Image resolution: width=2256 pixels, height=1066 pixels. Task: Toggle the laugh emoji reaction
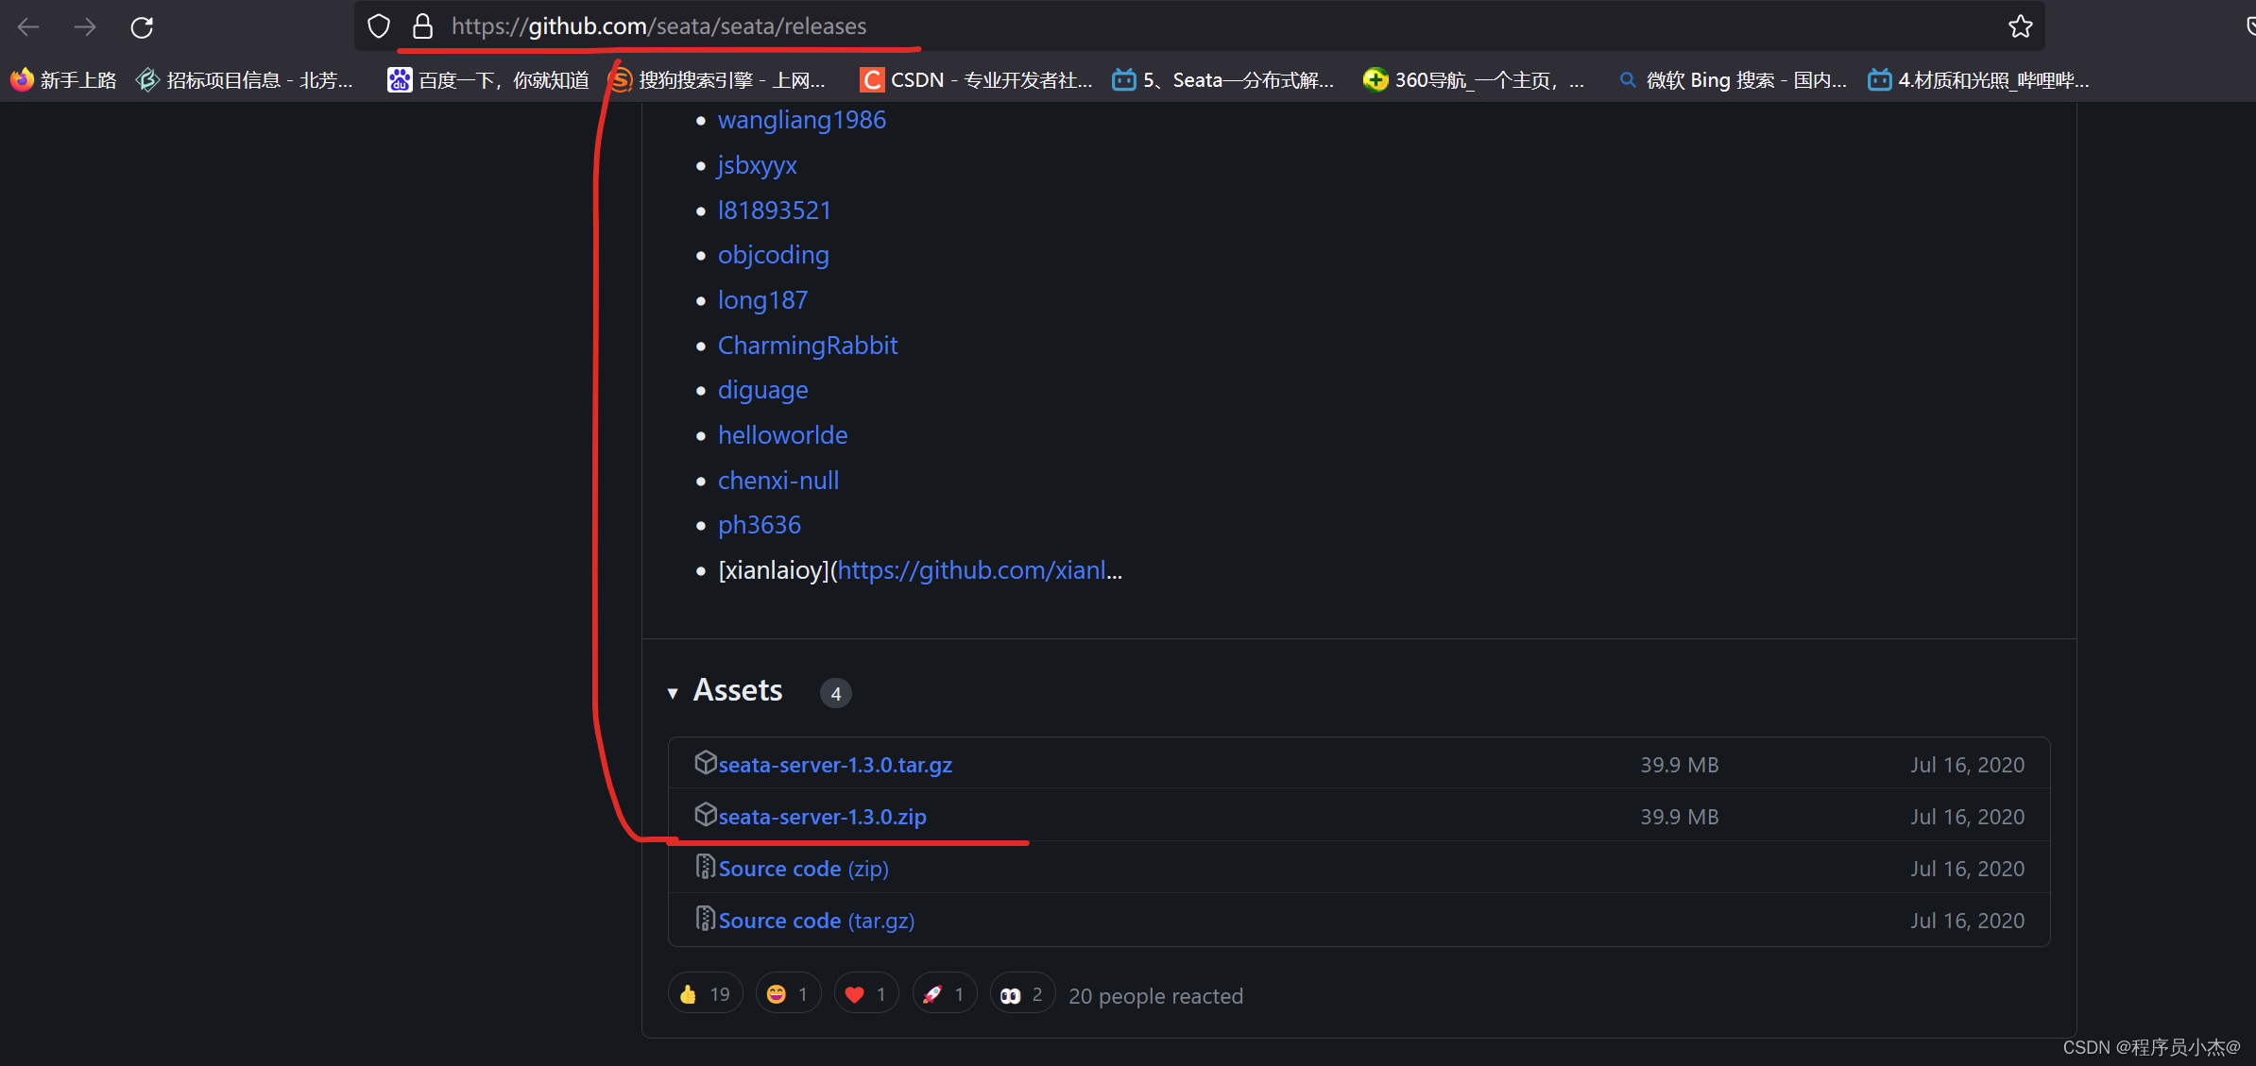(788, 994)
